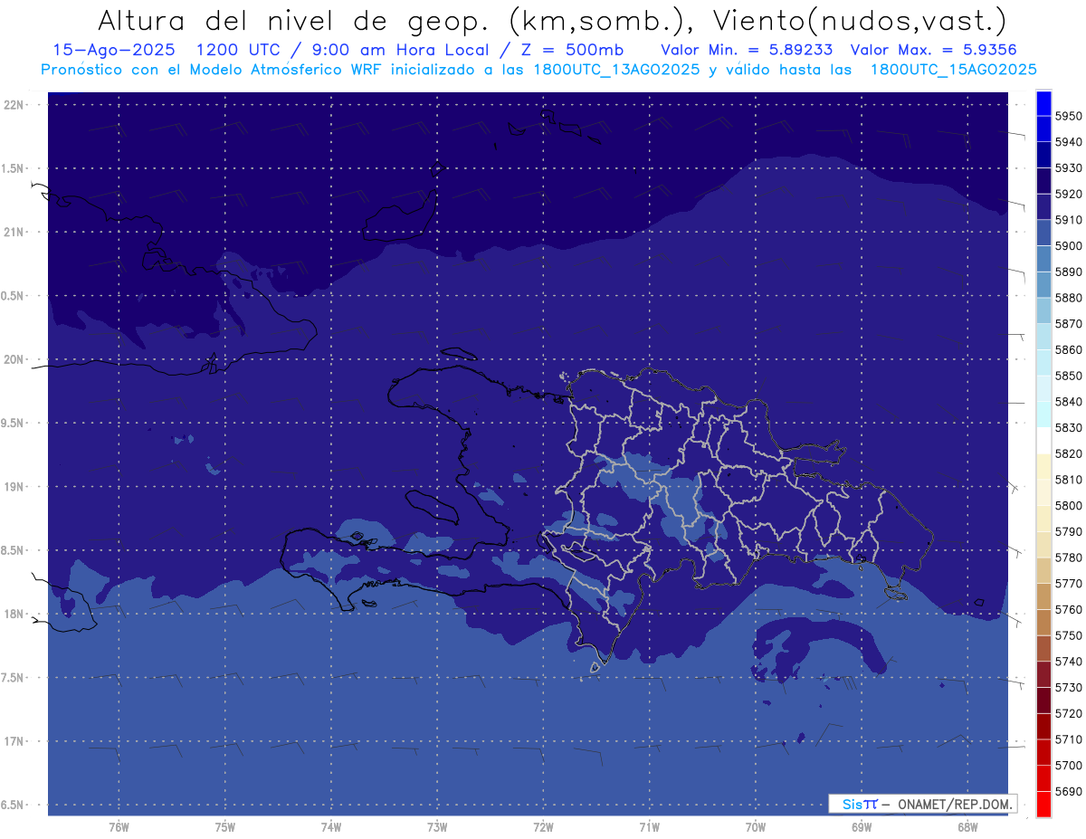Click the 75W longitude tick label
This screenshot has width=1086, height=839.
tap(224, 826)
